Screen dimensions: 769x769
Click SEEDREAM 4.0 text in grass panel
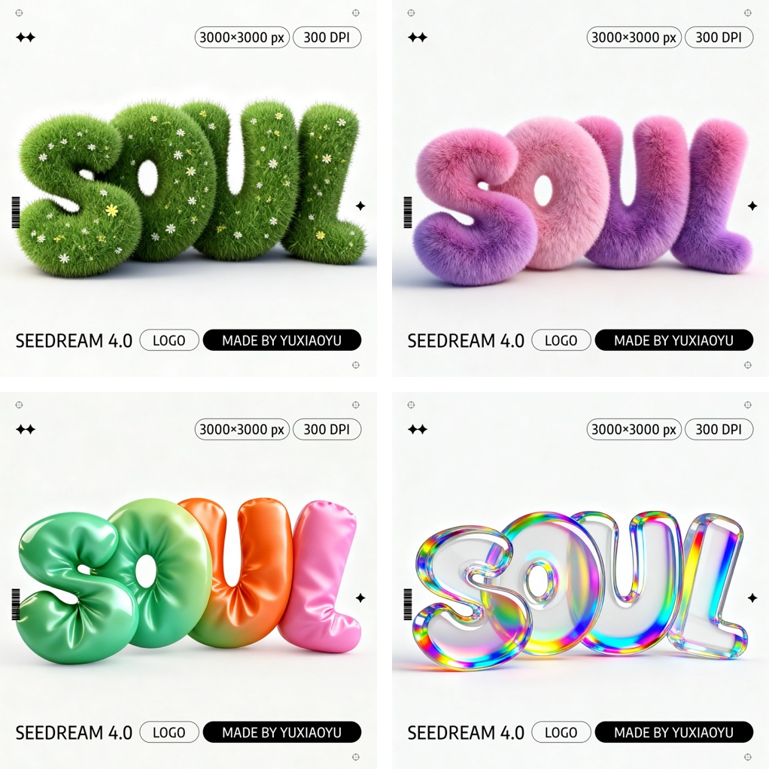pos(74,340)
